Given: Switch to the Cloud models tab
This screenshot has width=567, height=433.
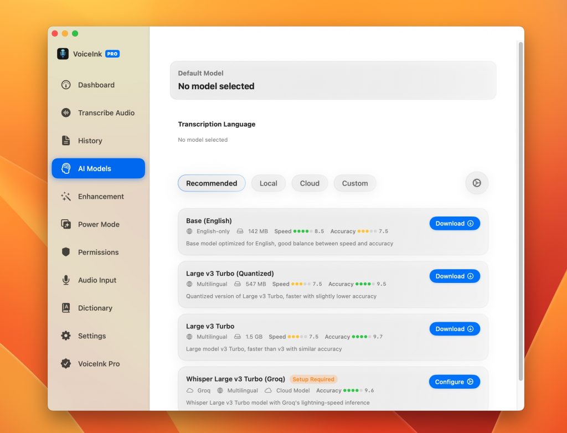Looking at the screenshot, I should pyautogui.click(x=310, y=183).
